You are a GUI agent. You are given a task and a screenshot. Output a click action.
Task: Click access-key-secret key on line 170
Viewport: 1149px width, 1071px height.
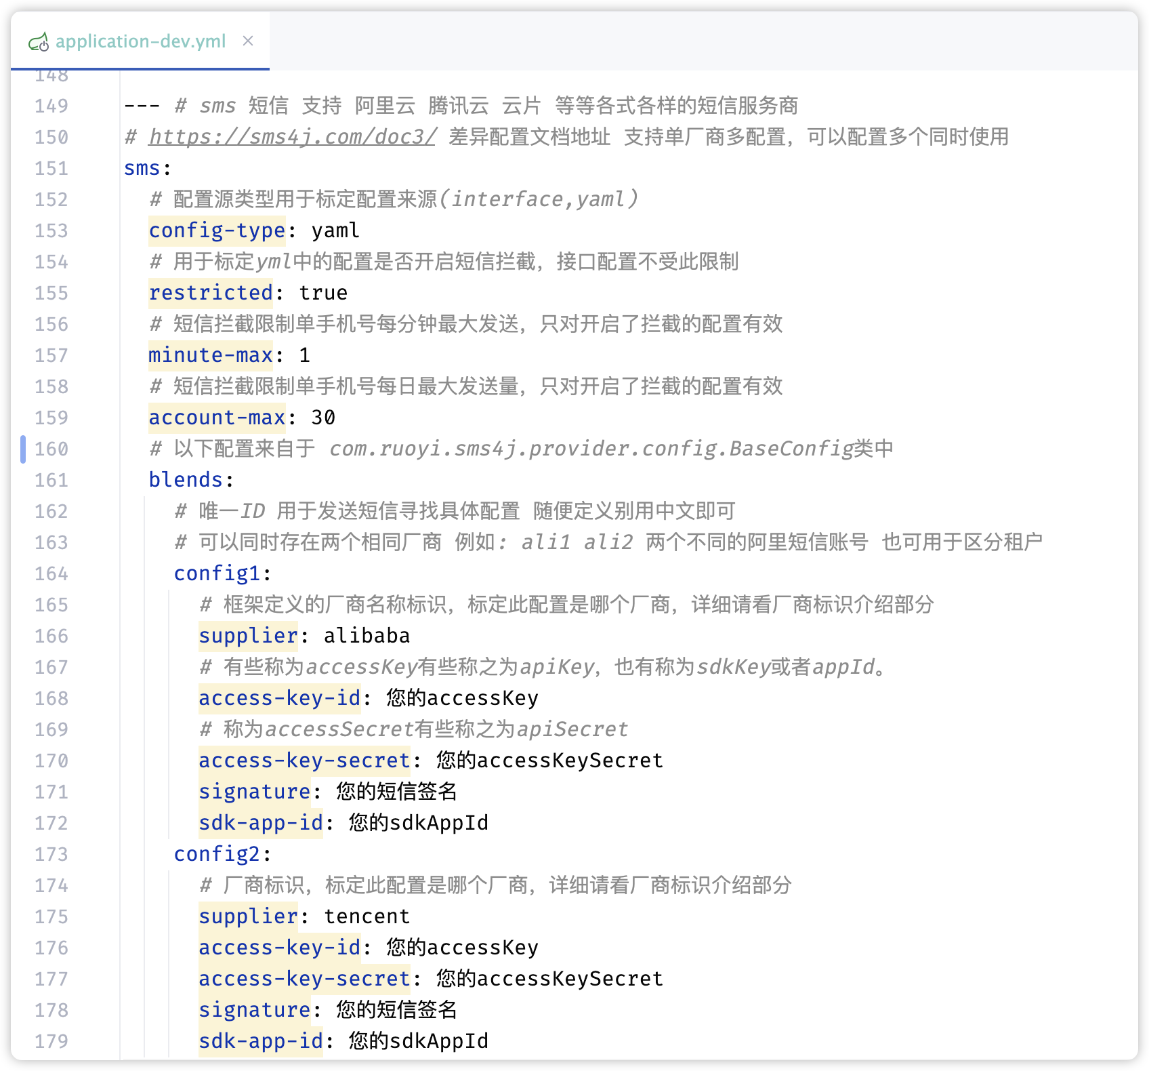point(304,761)
